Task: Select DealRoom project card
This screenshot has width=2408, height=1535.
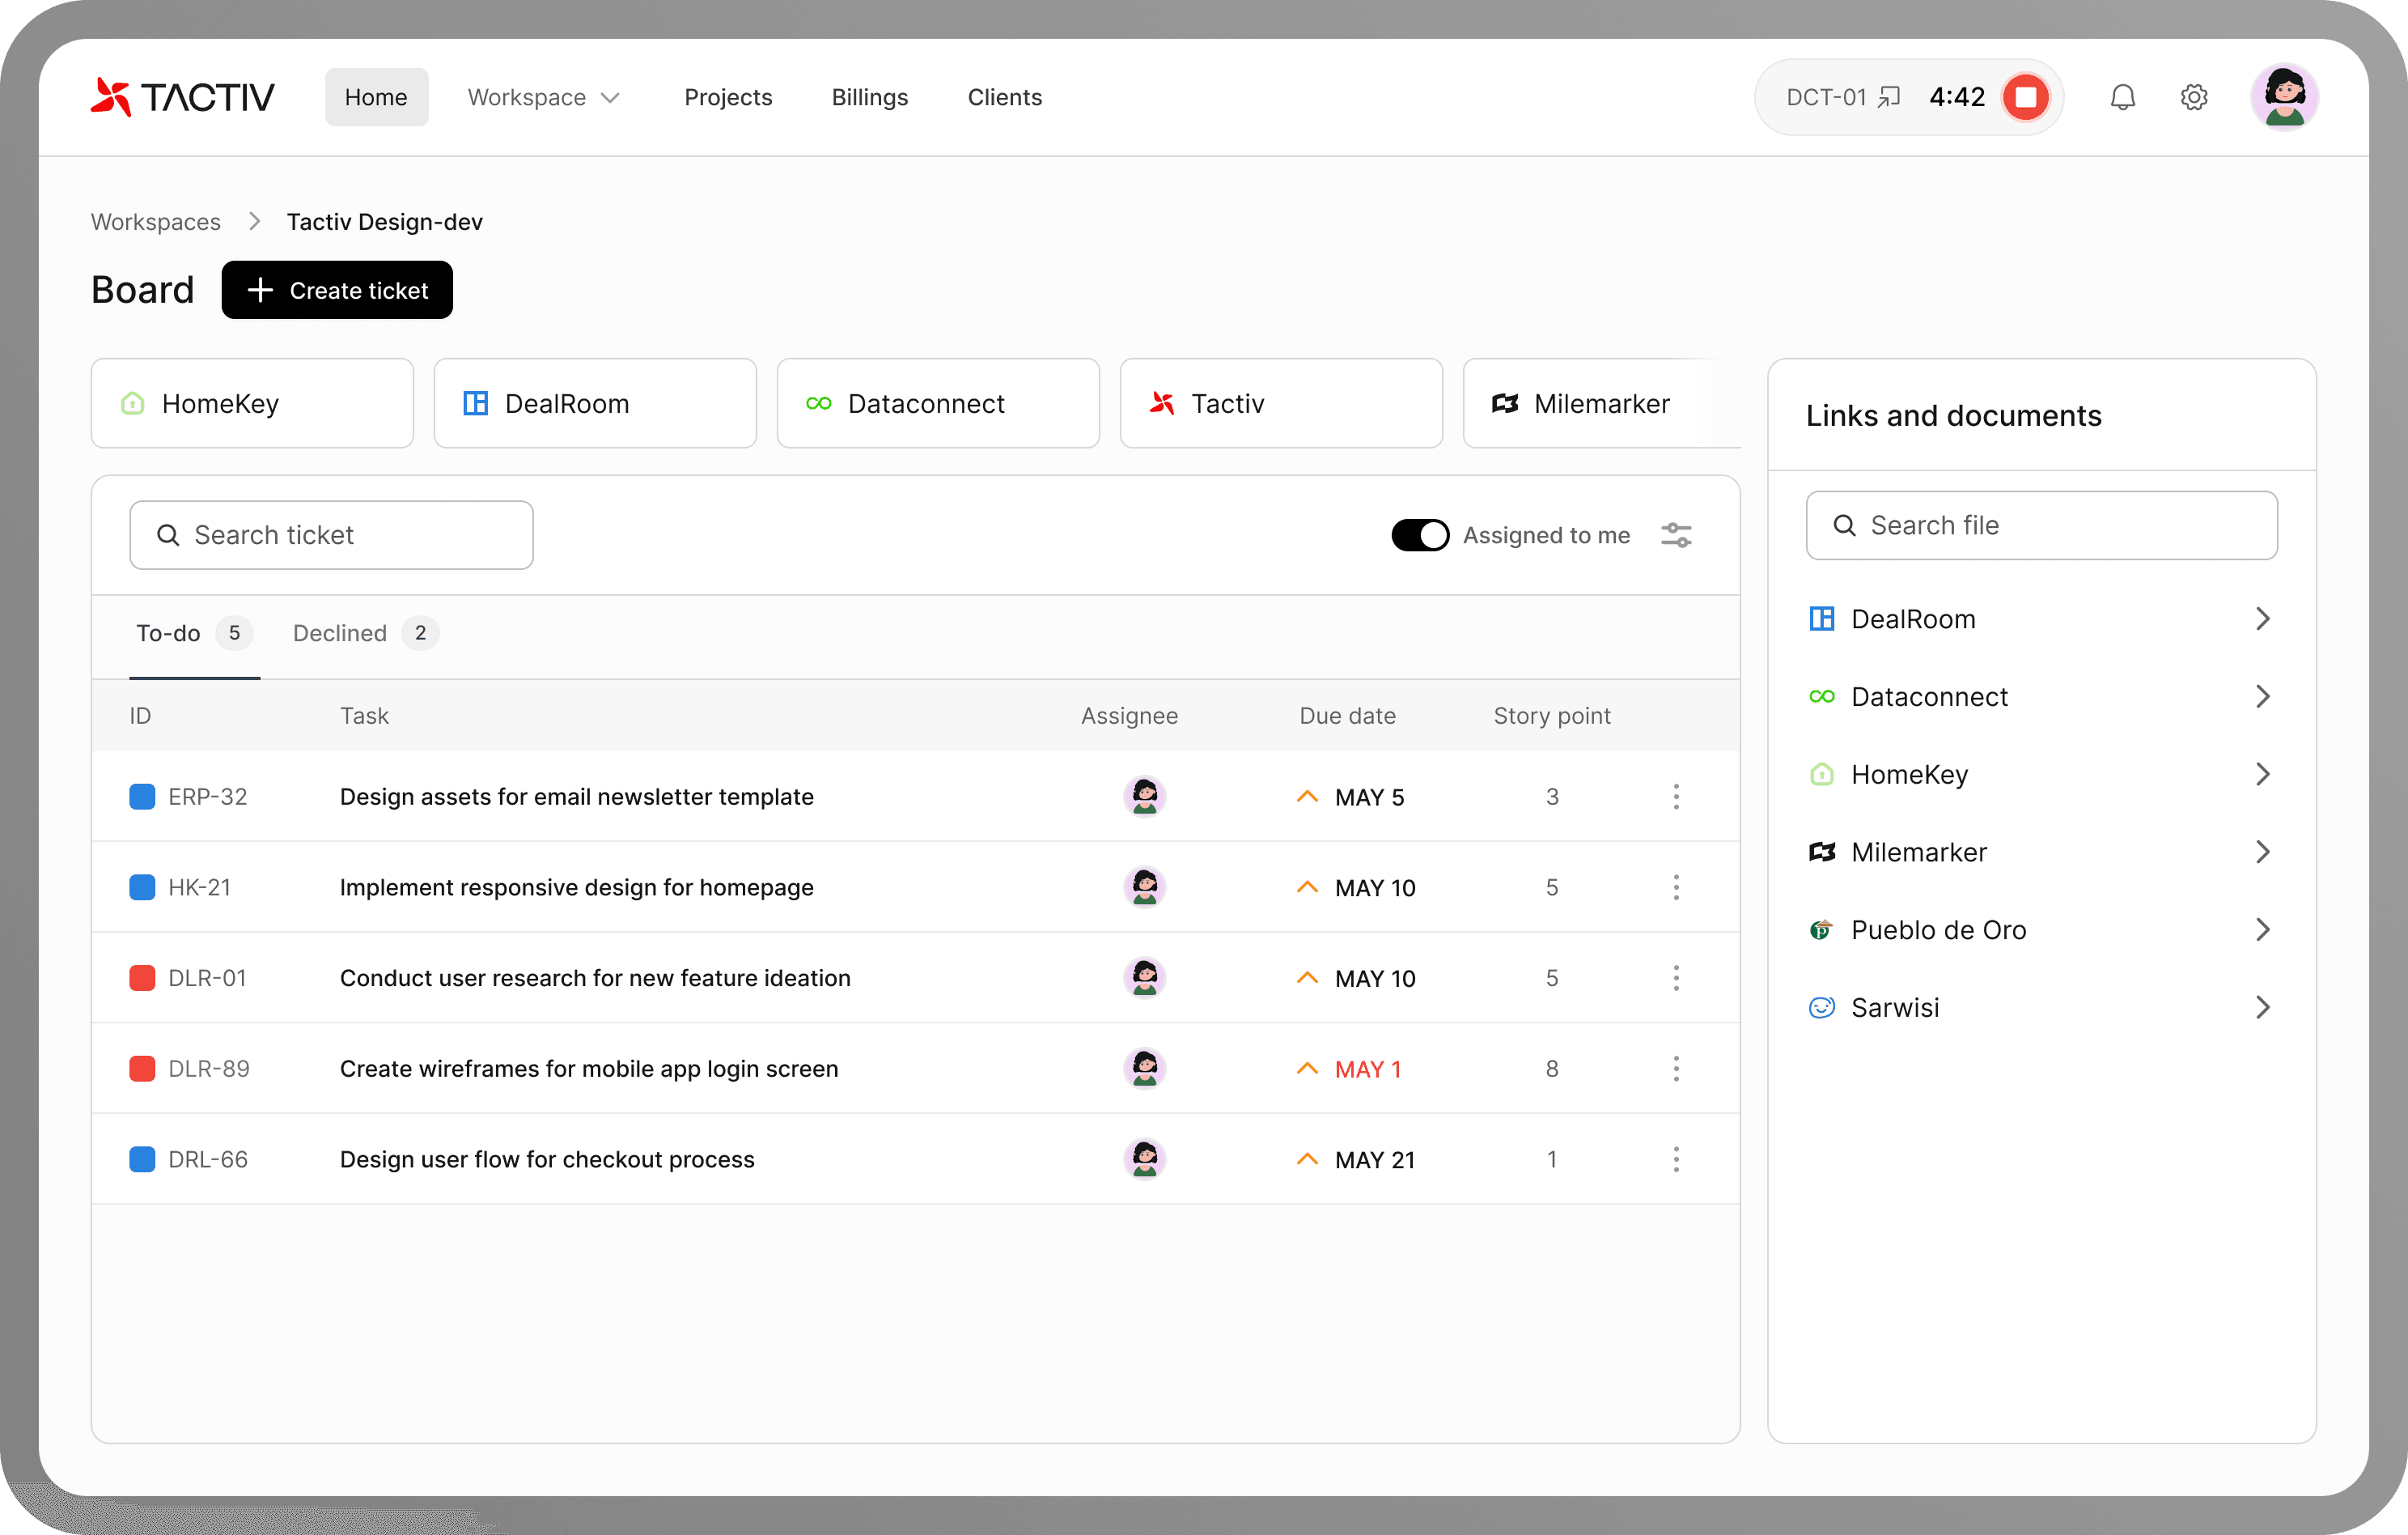Action: click(595, 403)
